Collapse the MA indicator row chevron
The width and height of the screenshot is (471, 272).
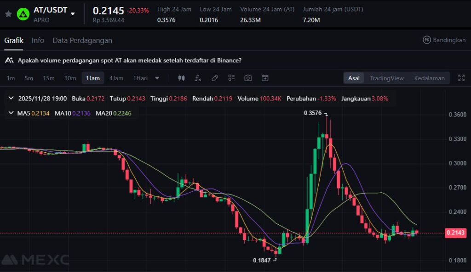click(x=11, y=113)
